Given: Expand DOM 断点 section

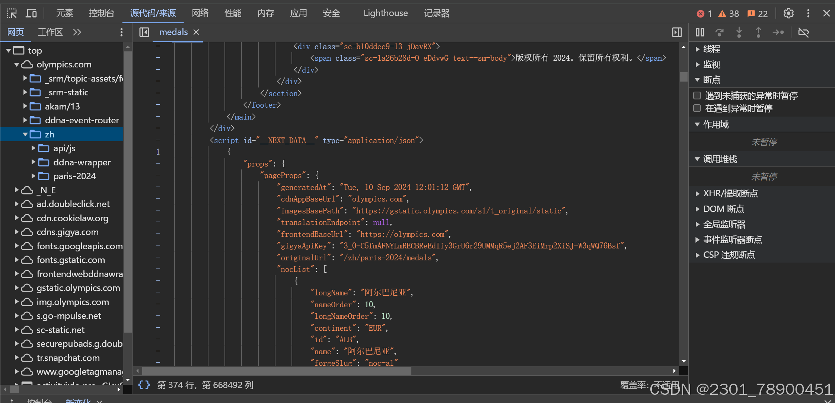Looking at the screenshot, I should [698, 209].
